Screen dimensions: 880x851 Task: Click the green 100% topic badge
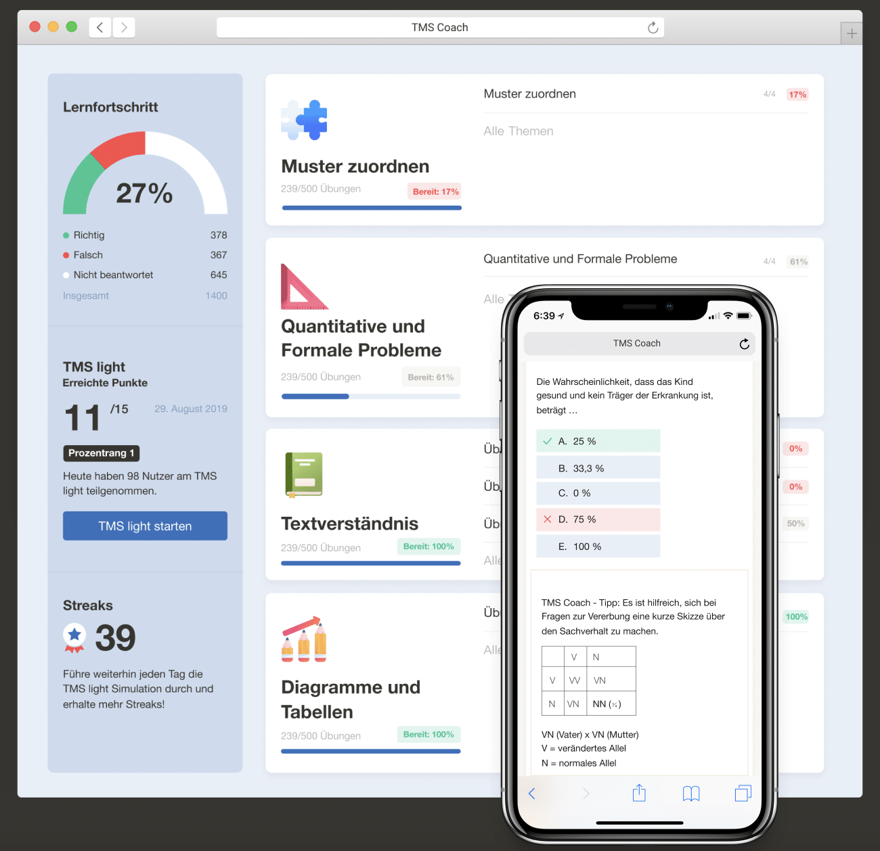tap(796, 617)
